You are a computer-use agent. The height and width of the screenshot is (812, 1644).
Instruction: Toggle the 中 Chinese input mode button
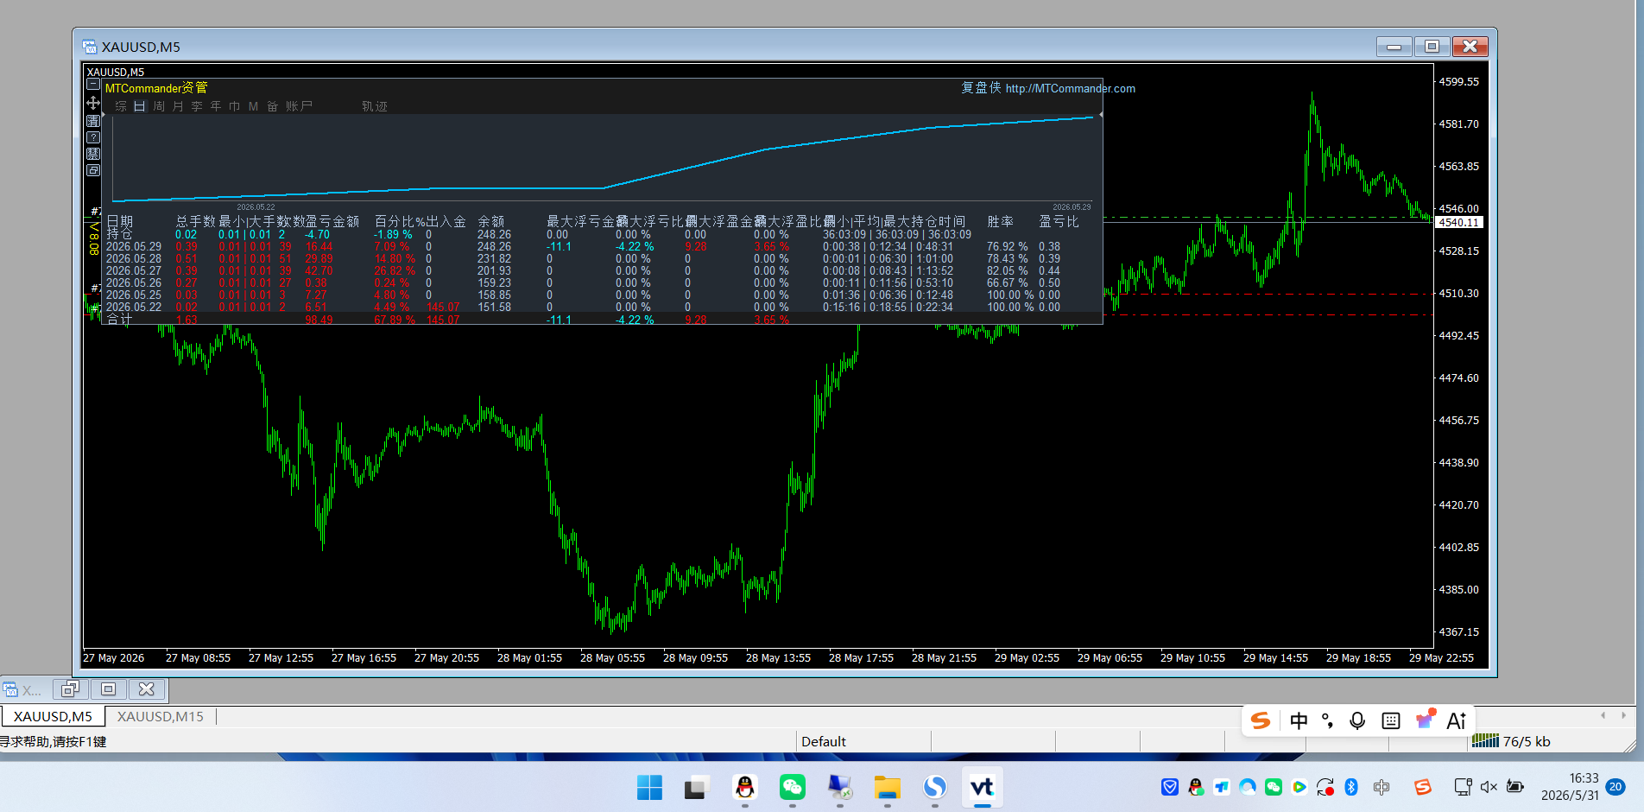point(1299,720)
